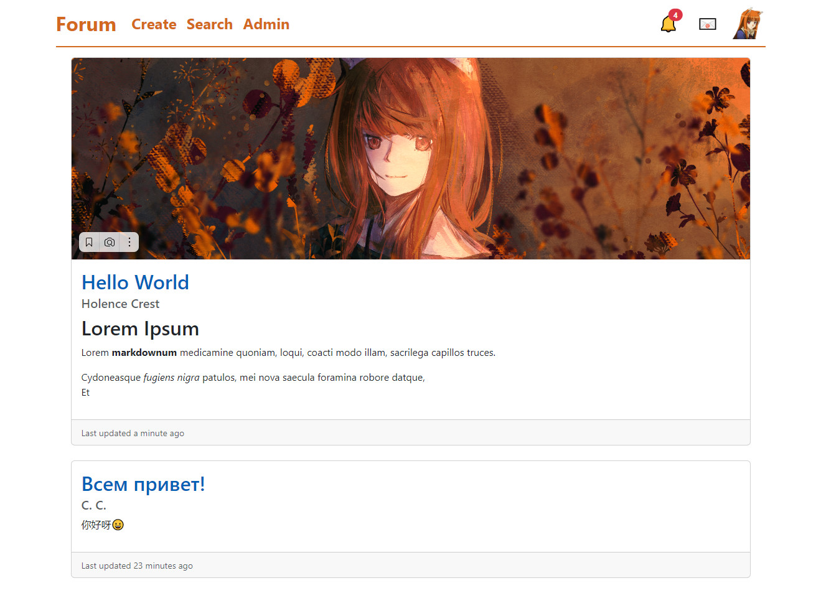Click the Lorem Ipsum heading
821x606 pixels.
[140, 329]
